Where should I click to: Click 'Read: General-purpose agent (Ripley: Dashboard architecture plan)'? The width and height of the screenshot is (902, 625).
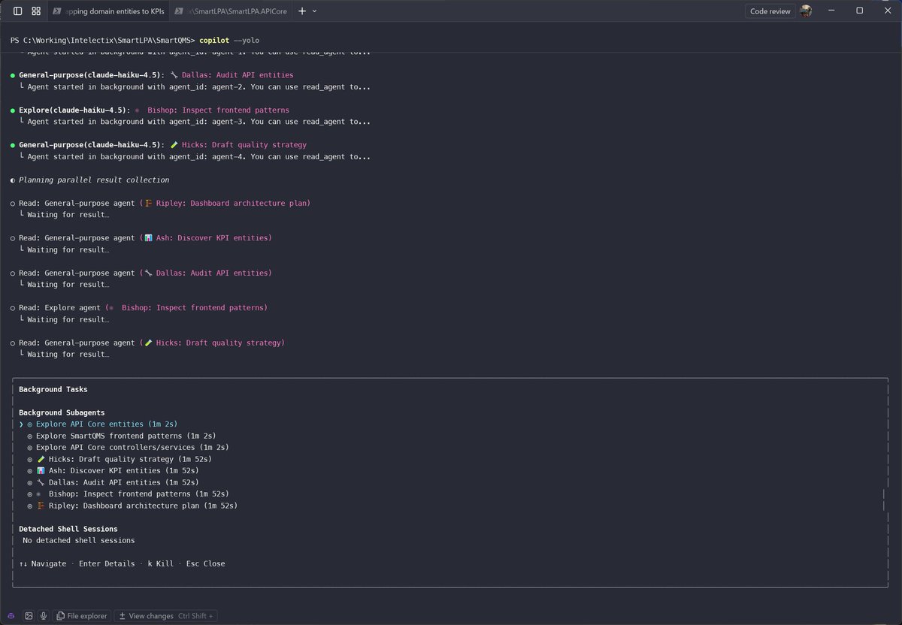(165, 203)
